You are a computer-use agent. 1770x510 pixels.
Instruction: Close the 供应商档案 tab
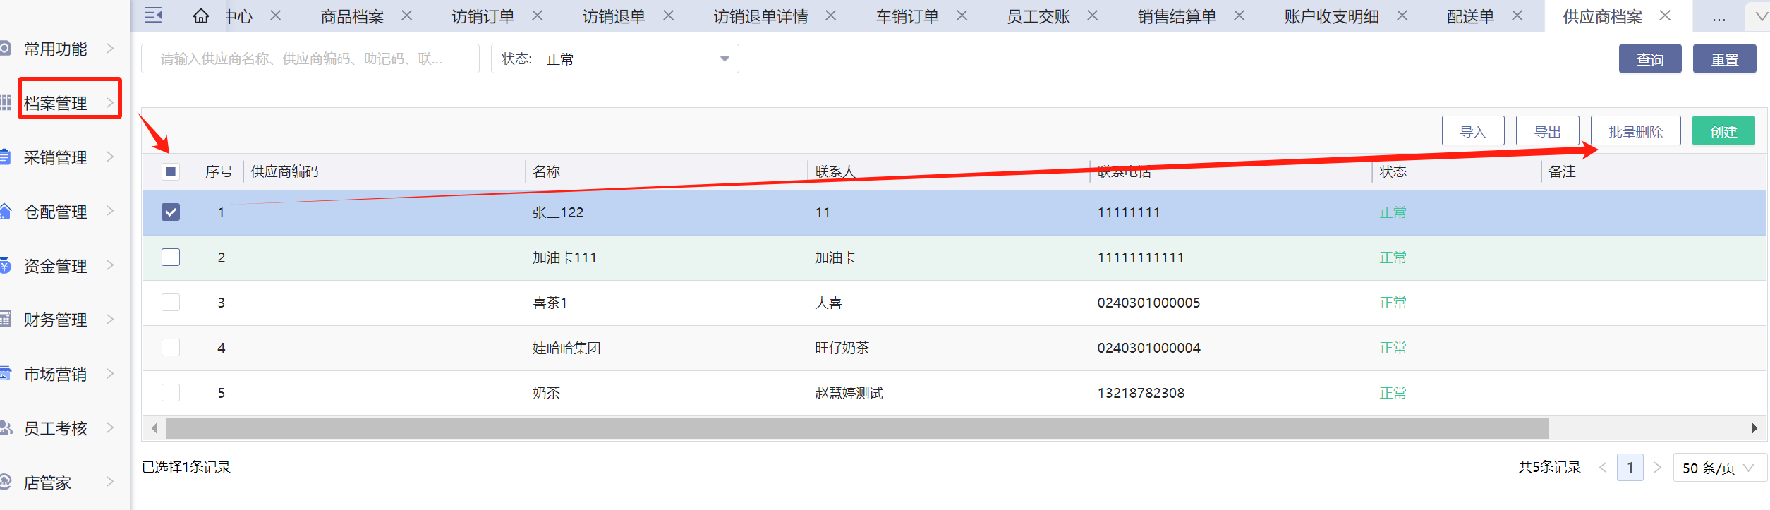click(1666, 16)
